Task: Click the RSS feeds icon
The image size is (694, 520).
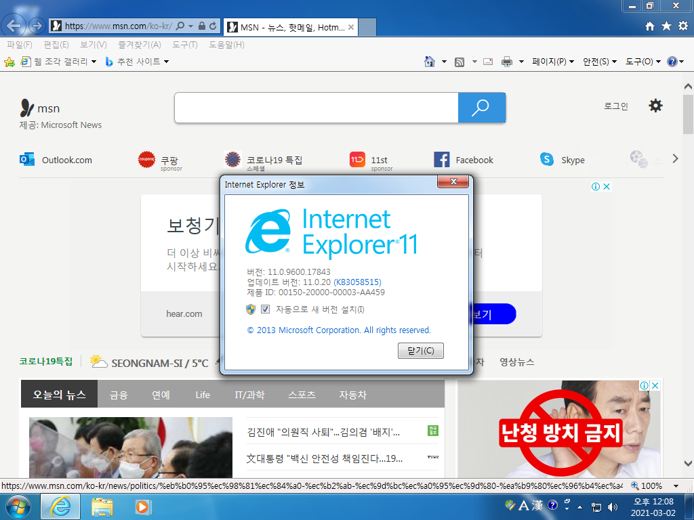Action: click(460, 62)
